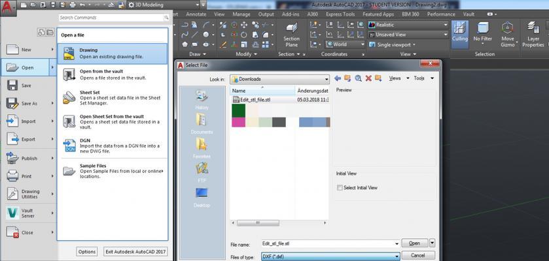Click the Options button
The height and width of the screenshot is (261, 549).
coord(87,252)
